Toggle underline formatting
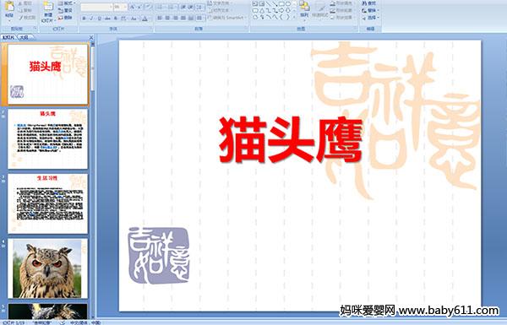This screenshot has width=507, height=325. click(99, 19)
